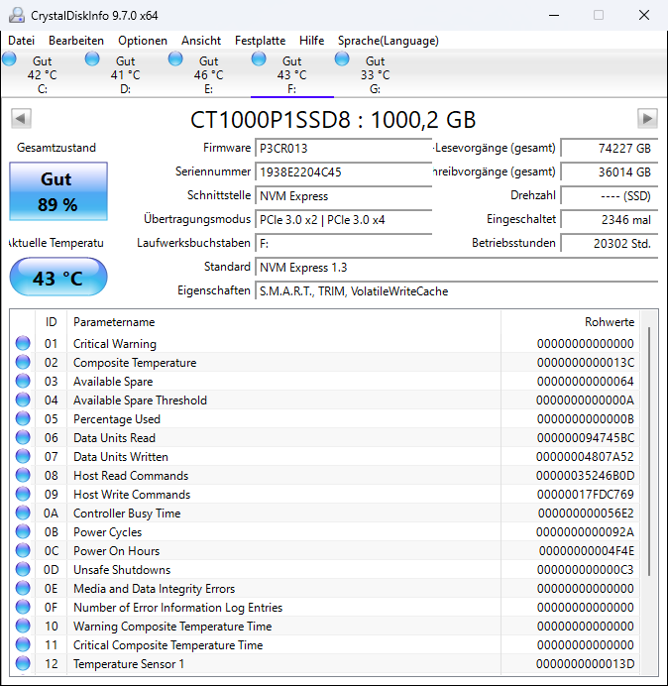Viewport: 668px width, 686px height.
Task: Click the Schnittstelle field NVM Express
Action: coord(343,196)
